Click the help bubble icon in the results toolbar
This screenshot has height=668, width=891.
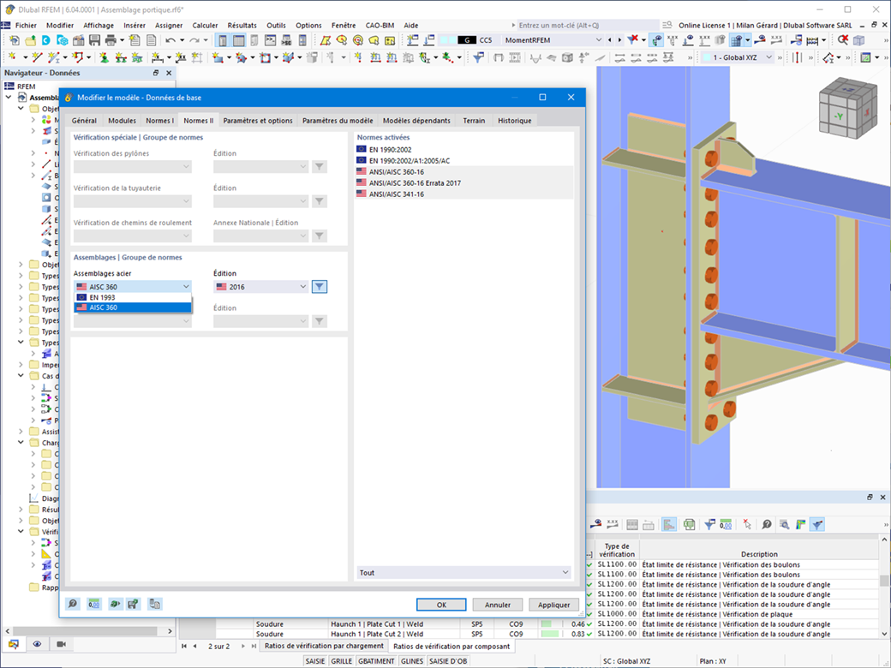point(767,524)
